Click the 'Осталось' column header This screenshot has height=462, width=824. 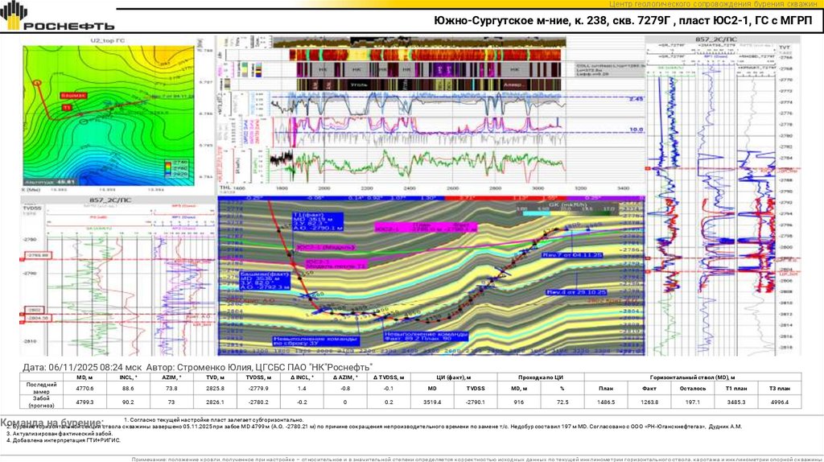693,389
